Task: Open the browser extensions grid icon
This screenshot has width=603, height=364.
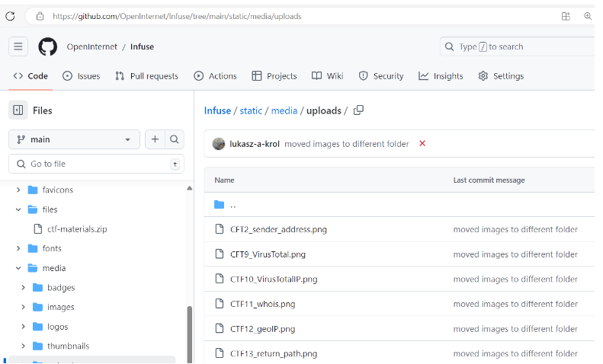Action: [566, 16]
